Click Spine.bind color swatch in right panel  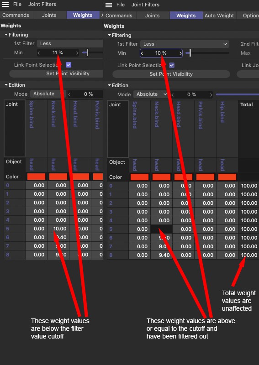coord(139,177)
